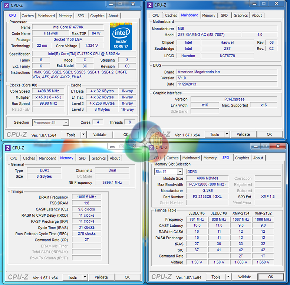This screenshot has height=285, width=290.
Task: Expand the Tools arrow in the Memory window
Action: coord(84,277)
